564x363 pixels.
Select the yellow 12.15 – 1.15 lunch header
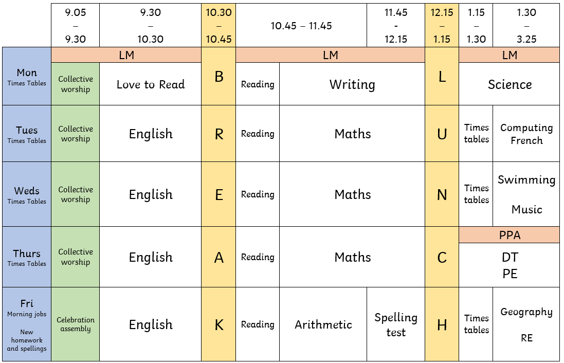pyautogui.click(x=442, y=26)
